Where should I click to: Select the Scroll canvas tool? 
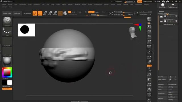point(149,26)
